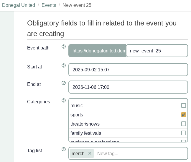Uncheck the sports category checkbox
Image resolution: width=191 pixels, height=162 pixels.
[x=184, y=115]
